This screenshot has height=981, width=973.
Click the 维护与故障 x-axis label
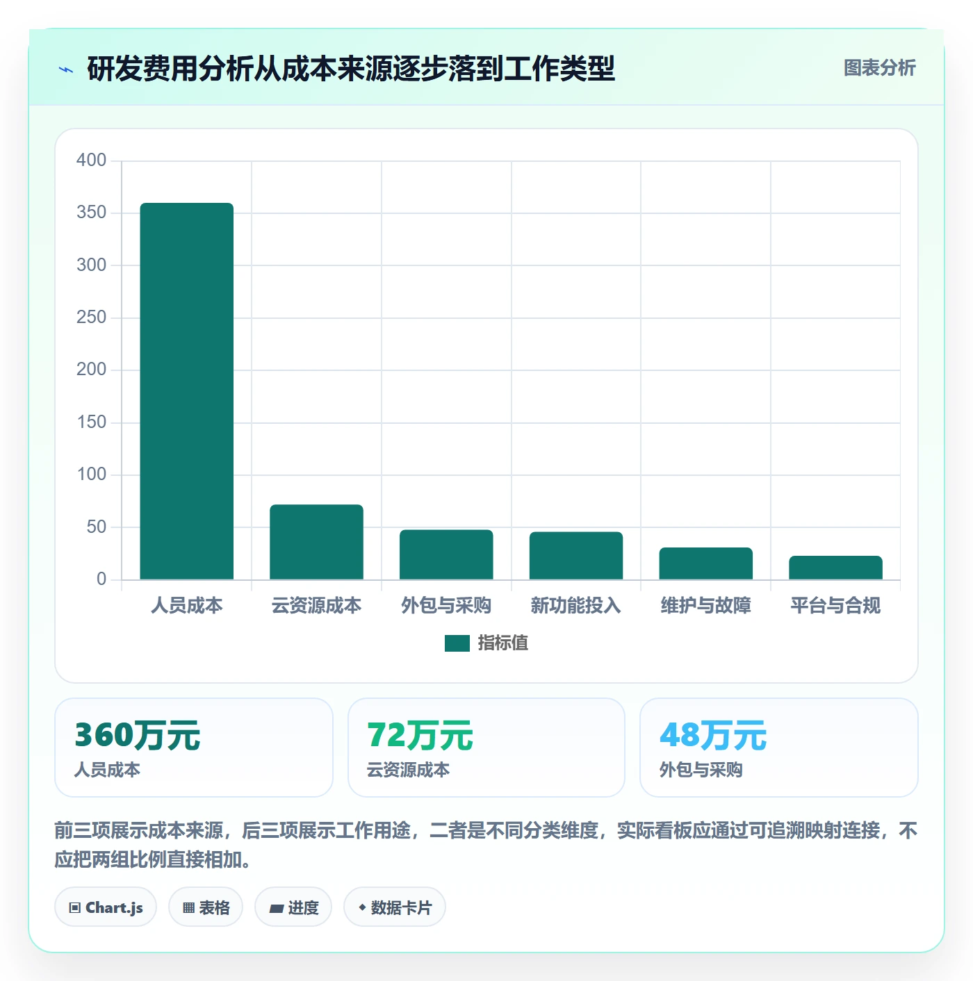(x=705, y=606)
